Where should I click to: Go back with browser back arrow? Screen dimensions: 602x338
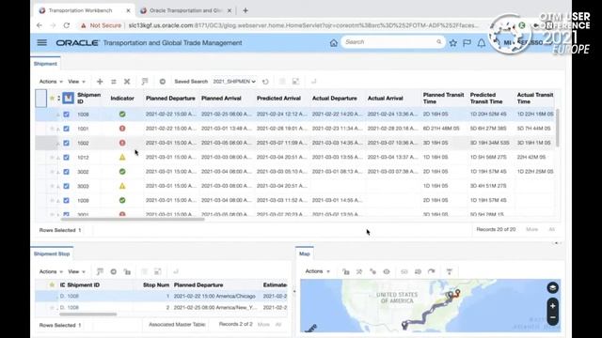coord(40,25)
